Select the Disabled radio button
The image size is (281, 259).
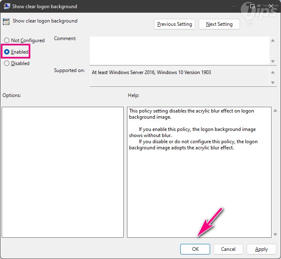point(7,63)
